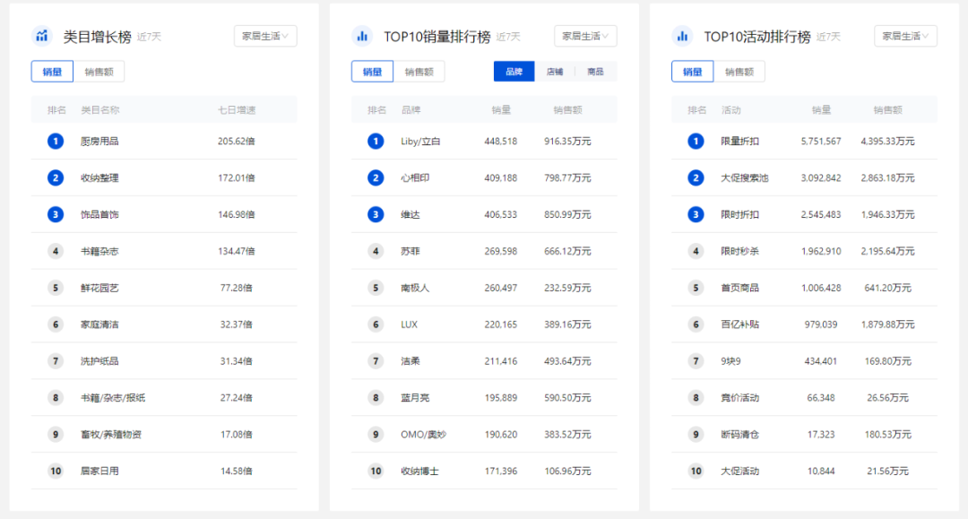The image size is (968, 519).
Task: Click rank 4 badge beside 限时秒杀
Action: tap(696, 251)
